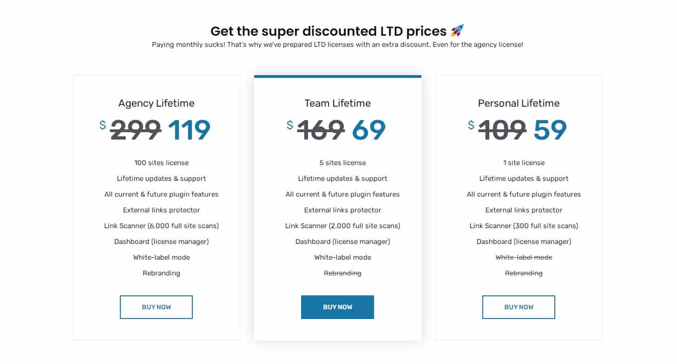Click BUY NOW for Personal Lifetime
Image resolution: width=677 pixels, height=364 pixels.
coord(519,307)
